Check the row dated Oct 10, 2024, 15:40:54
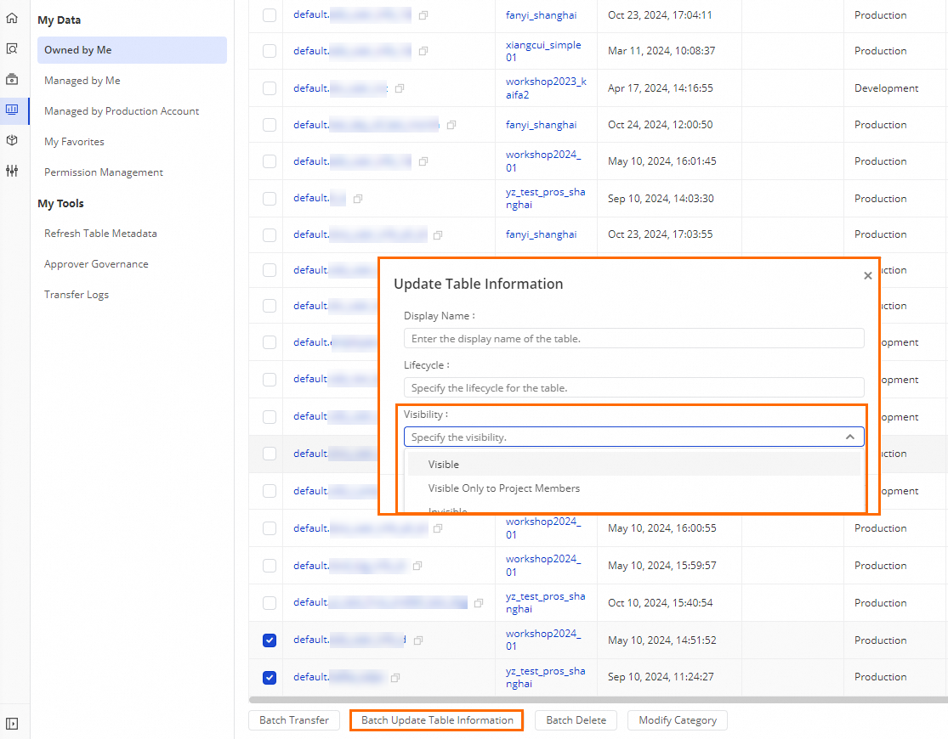 pyautogui.click(x=270, y=603)
